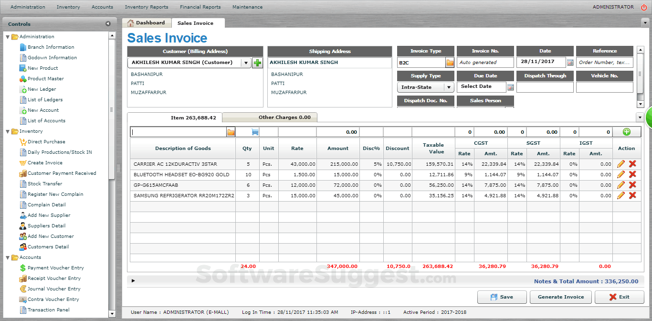Save the sales invoice
This screenshot has width=652, height=321.
502,297
